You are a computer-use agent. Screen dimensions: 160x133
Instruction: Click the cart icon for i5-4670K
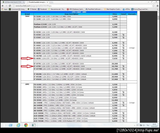123,56
